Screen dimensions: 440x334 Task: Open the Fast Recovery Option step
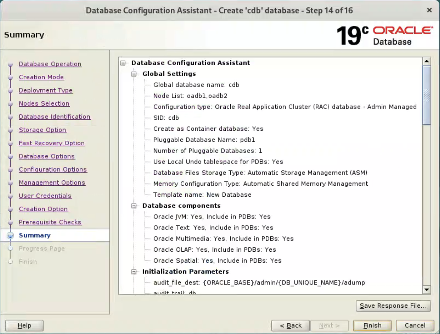coord(51,143)
